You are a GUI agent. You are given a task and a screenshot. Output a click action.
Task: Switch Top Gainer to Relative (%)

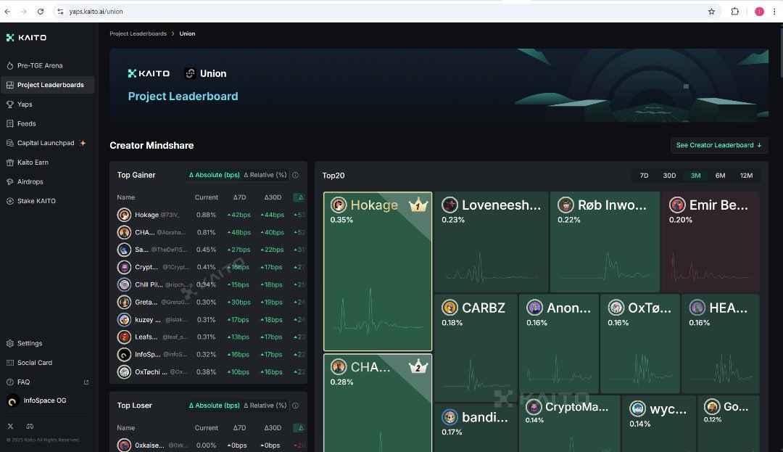(265, 175)
